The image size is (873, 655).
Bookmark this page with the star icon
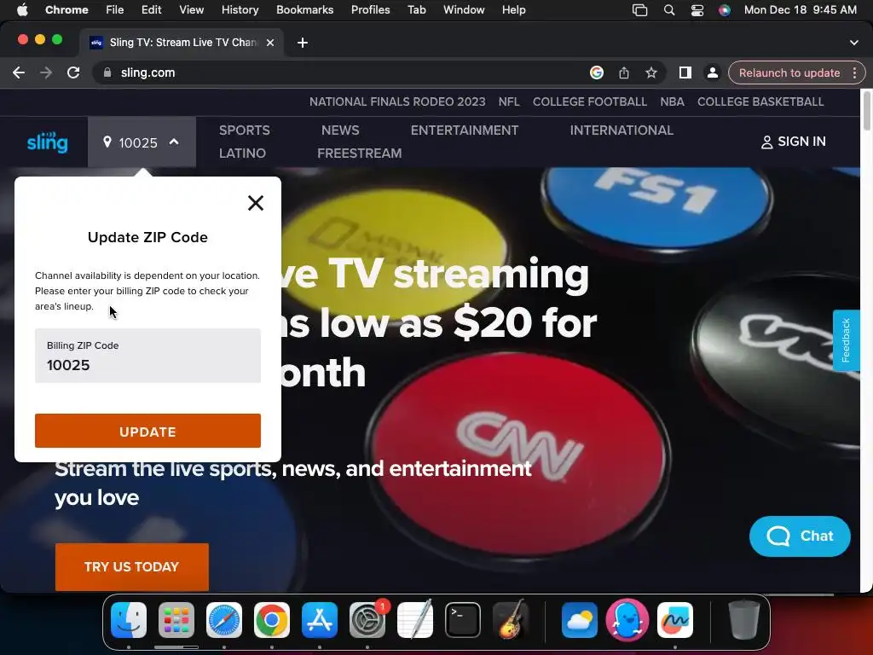[650, 73]
